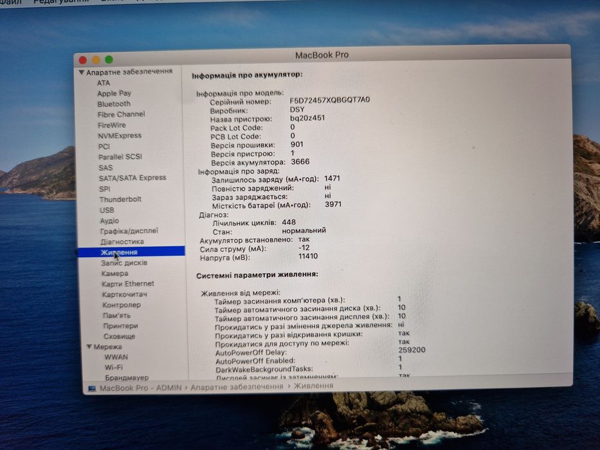Select USB in the sidebar
The height and width of the screenshot is (450, 600).
[x=107, y=210]
